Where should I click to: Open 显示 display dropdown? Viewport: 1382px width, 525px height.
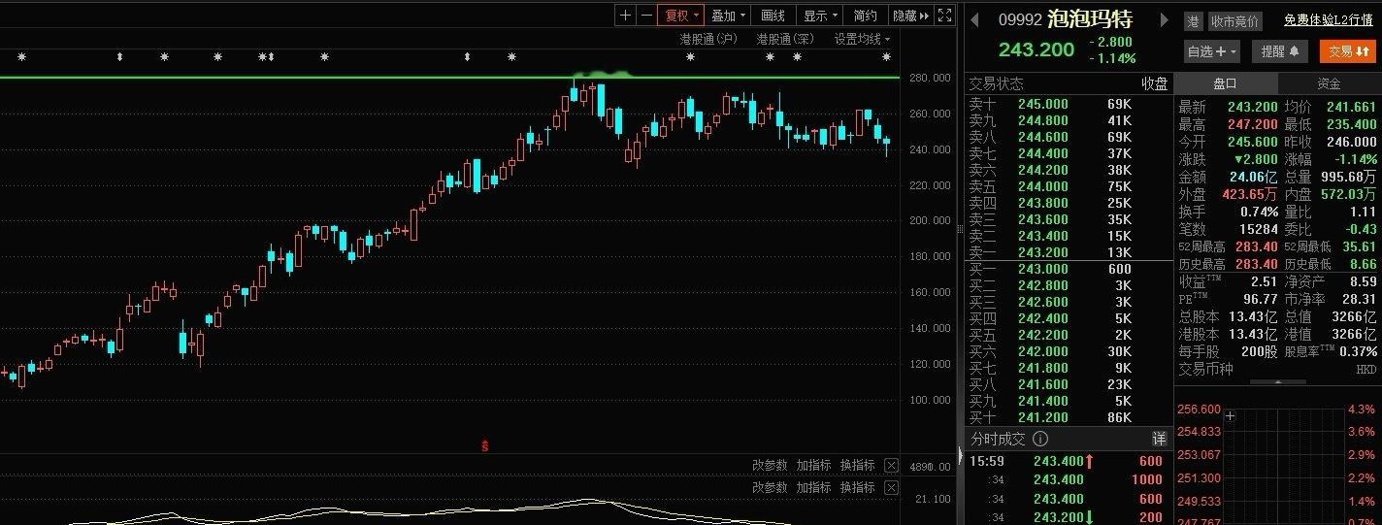[x=819, y=16]
